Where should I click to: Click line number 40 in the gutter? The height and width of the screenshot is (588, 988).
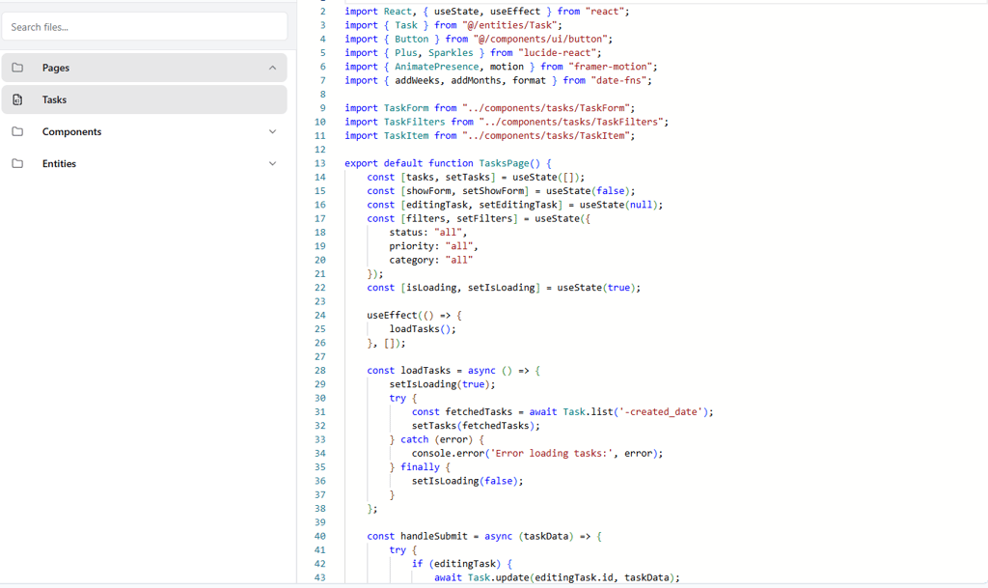(320, 536)
